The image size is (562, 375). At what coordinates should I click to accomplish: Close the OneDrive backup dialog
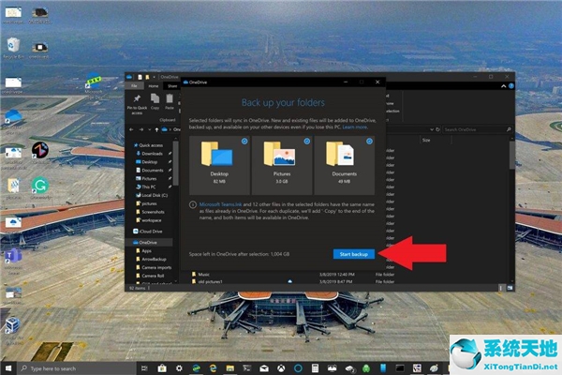pyautogui.click(x=377, y=82)
